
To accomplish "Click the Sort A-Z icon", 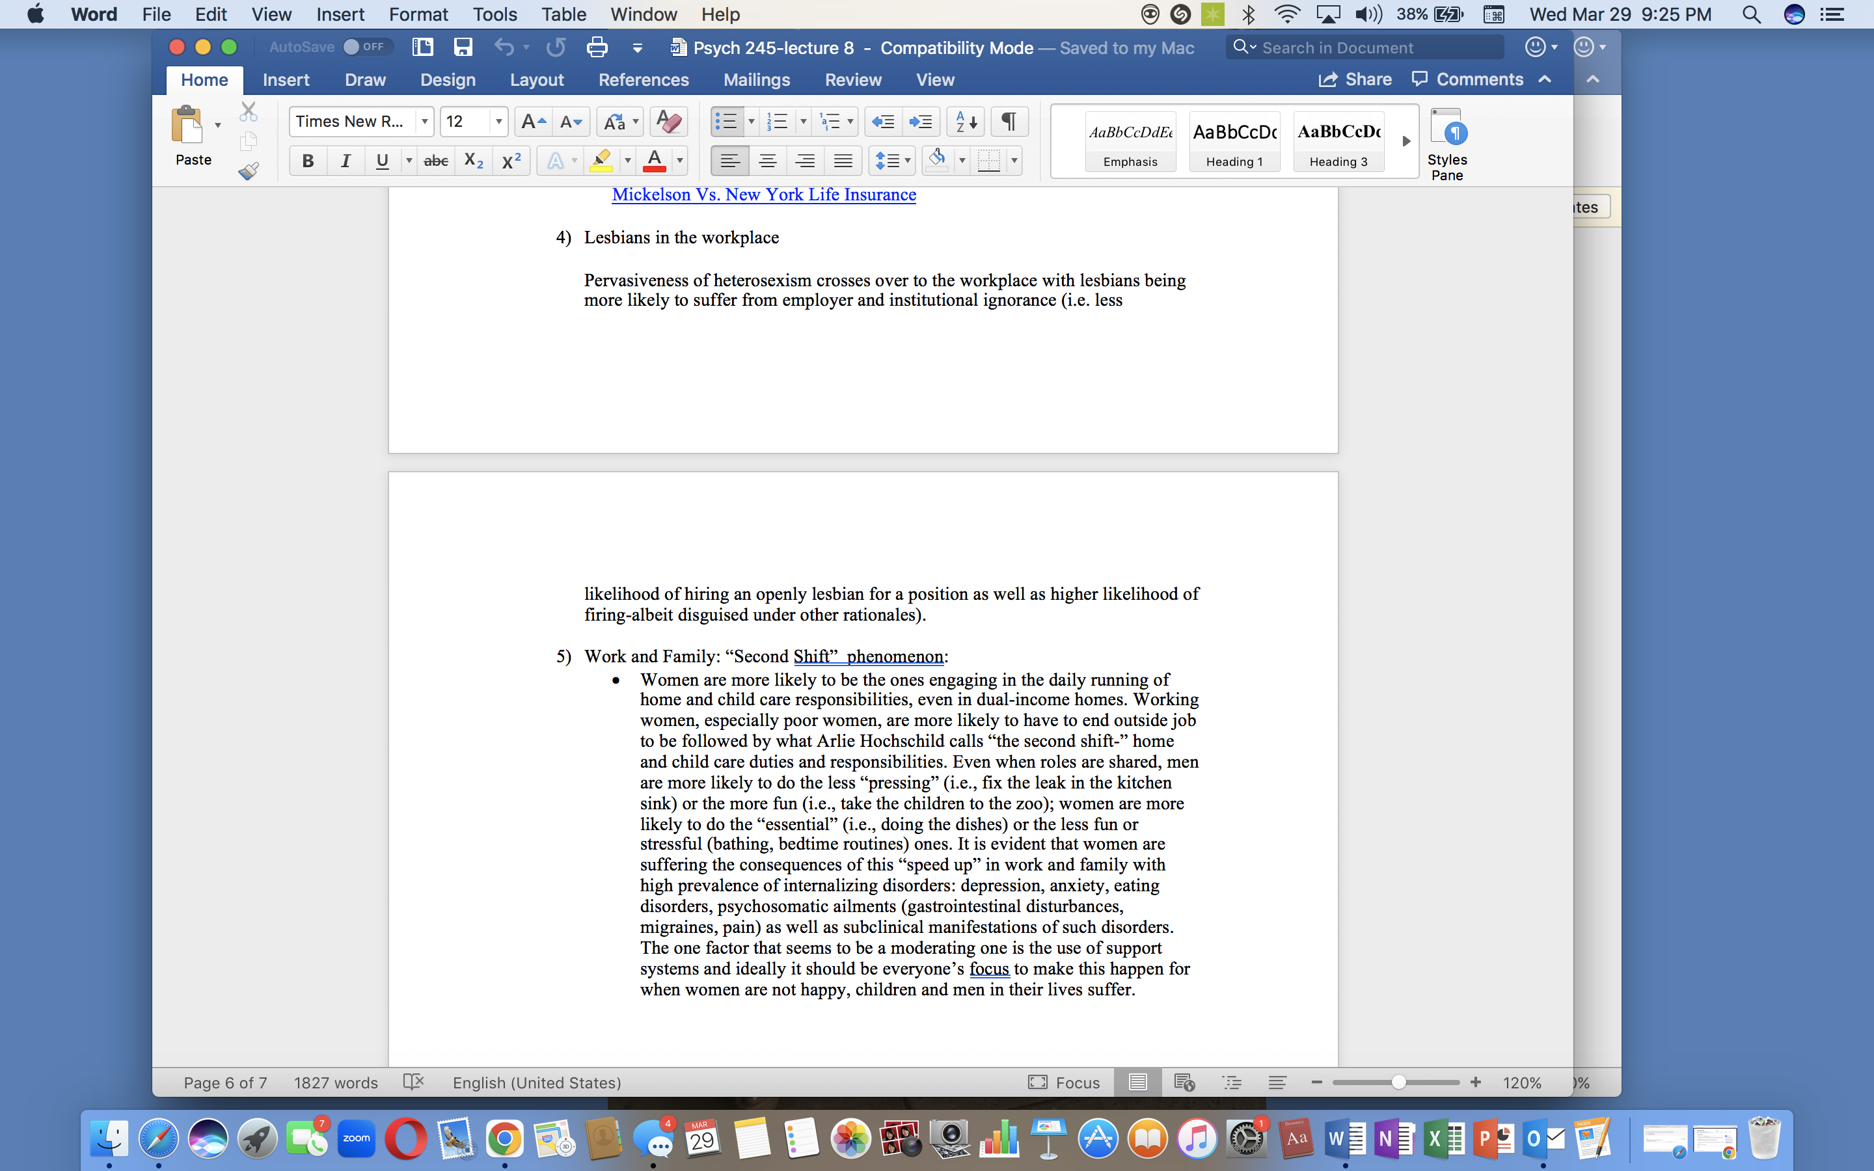I will (966, 122).
